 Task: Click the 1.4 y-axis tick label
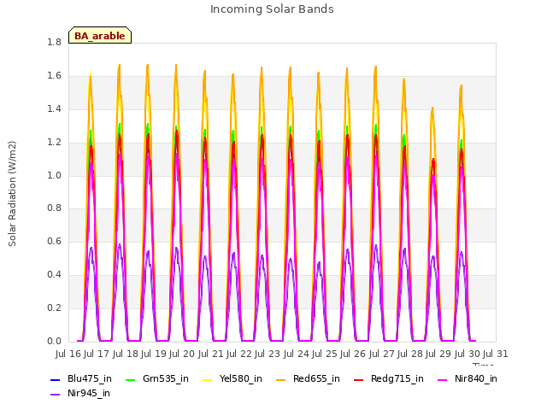(x=54, y=108)
